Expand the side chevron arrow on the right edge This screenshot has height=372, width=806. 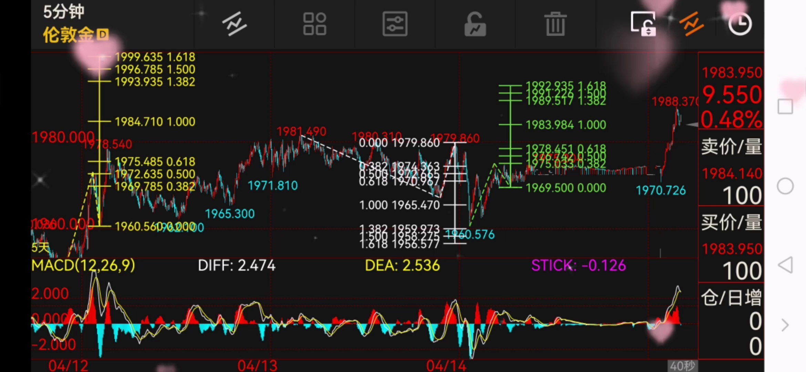tap(785, 325)
